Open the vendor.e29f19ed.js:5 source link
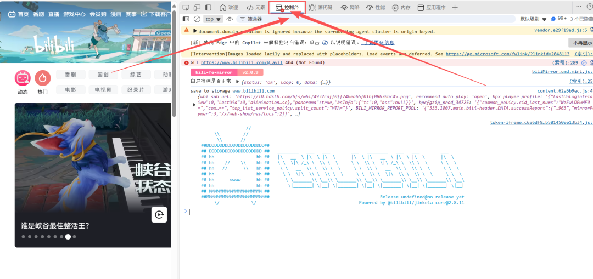This screenshot has width=593, height=279. click(561, 31)
